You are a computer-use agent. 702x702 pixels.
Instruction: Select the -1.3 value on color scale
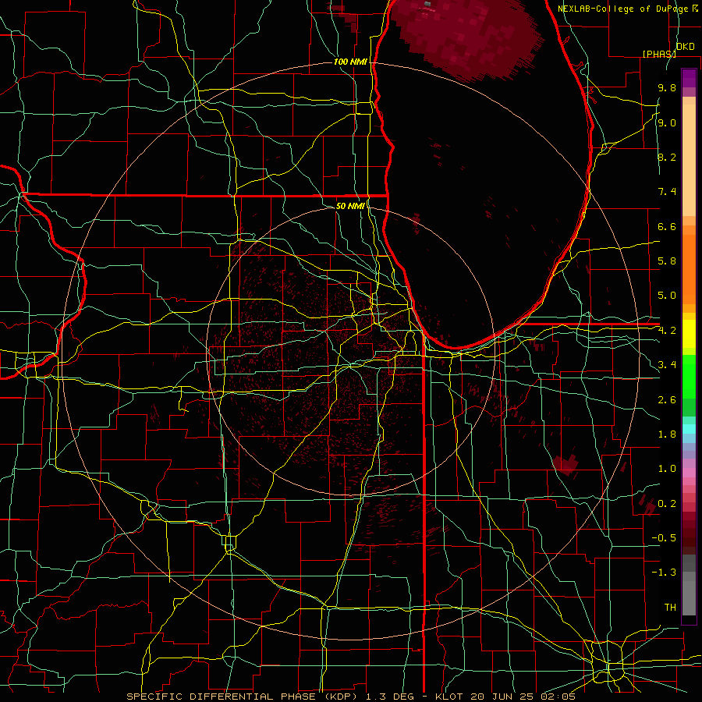[664, 573]
